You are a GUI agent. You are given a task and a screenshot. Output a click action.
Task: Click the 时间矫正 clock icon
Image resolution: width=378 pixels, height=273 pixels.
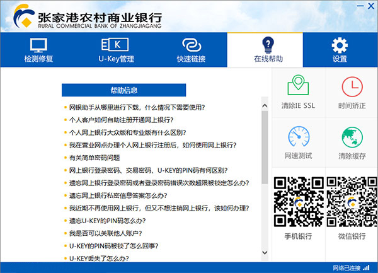[x=352, y=86]
